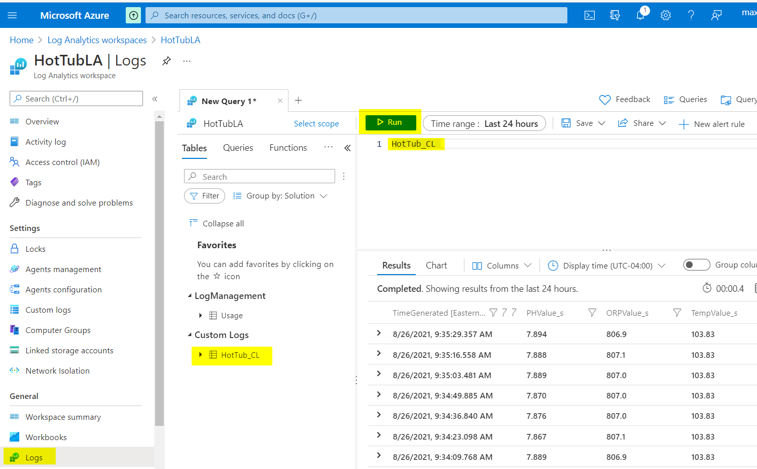Click the left menu vertical scrollbar
The image size is (757, 469).
click(159, 274)
